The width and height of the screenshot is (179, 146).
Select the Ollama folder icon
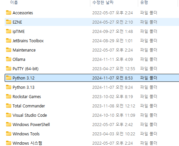tap(9, 59)
